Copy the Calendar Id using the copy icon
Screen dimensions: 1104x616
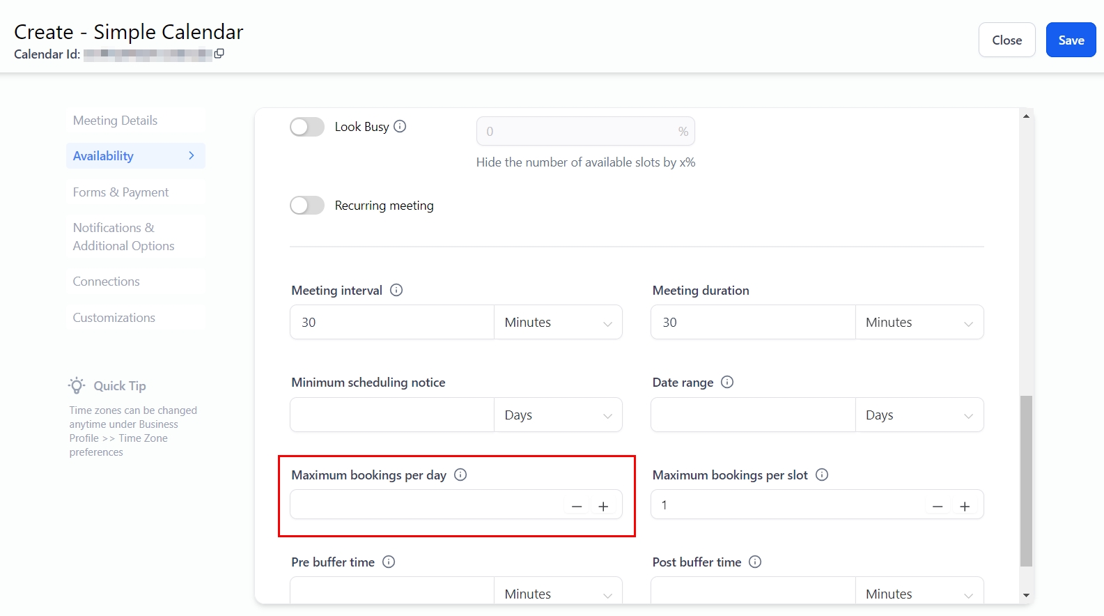click(219, 54)
